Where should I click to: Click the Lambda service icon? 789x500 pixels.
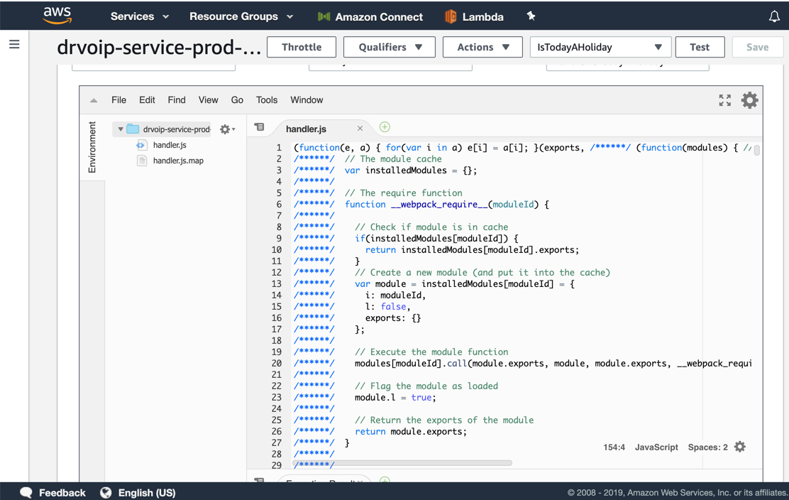coord(451,16)
